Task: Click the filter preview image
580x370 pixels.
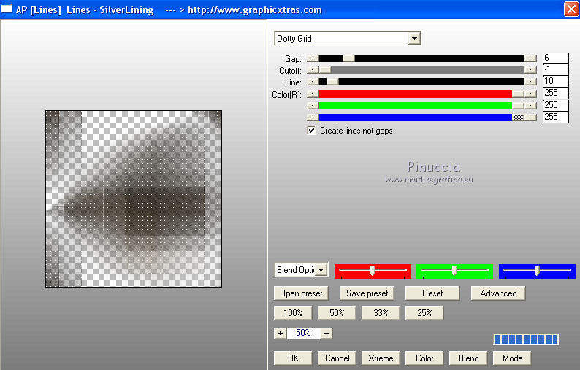Action: click(134, 199)
